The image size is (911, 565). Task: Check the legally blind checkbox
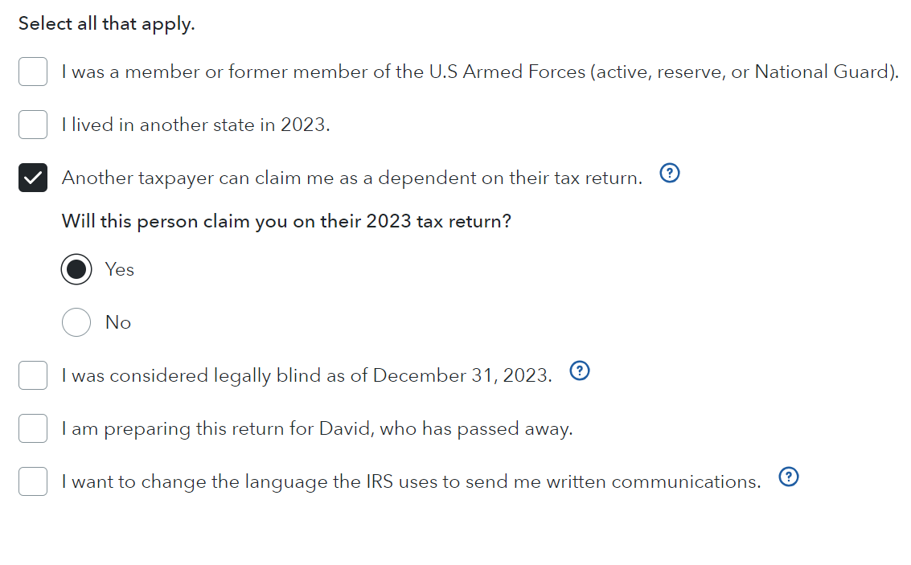click(32, 375)
